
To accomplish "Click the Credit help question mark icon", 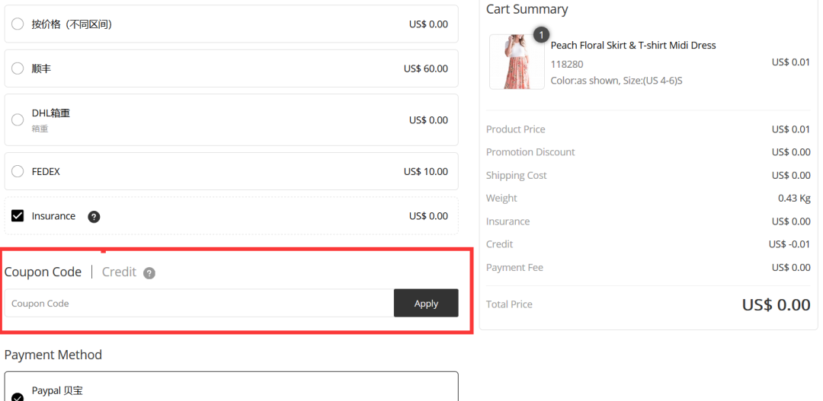I will click(x=149, y=273).
